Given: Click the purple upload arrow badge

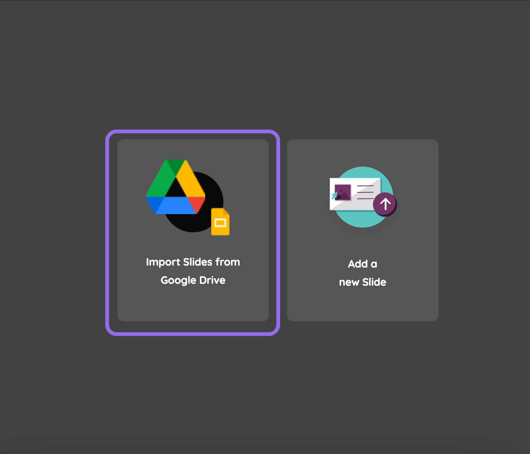Looking at the screenshot, I should tap(385, 204).
